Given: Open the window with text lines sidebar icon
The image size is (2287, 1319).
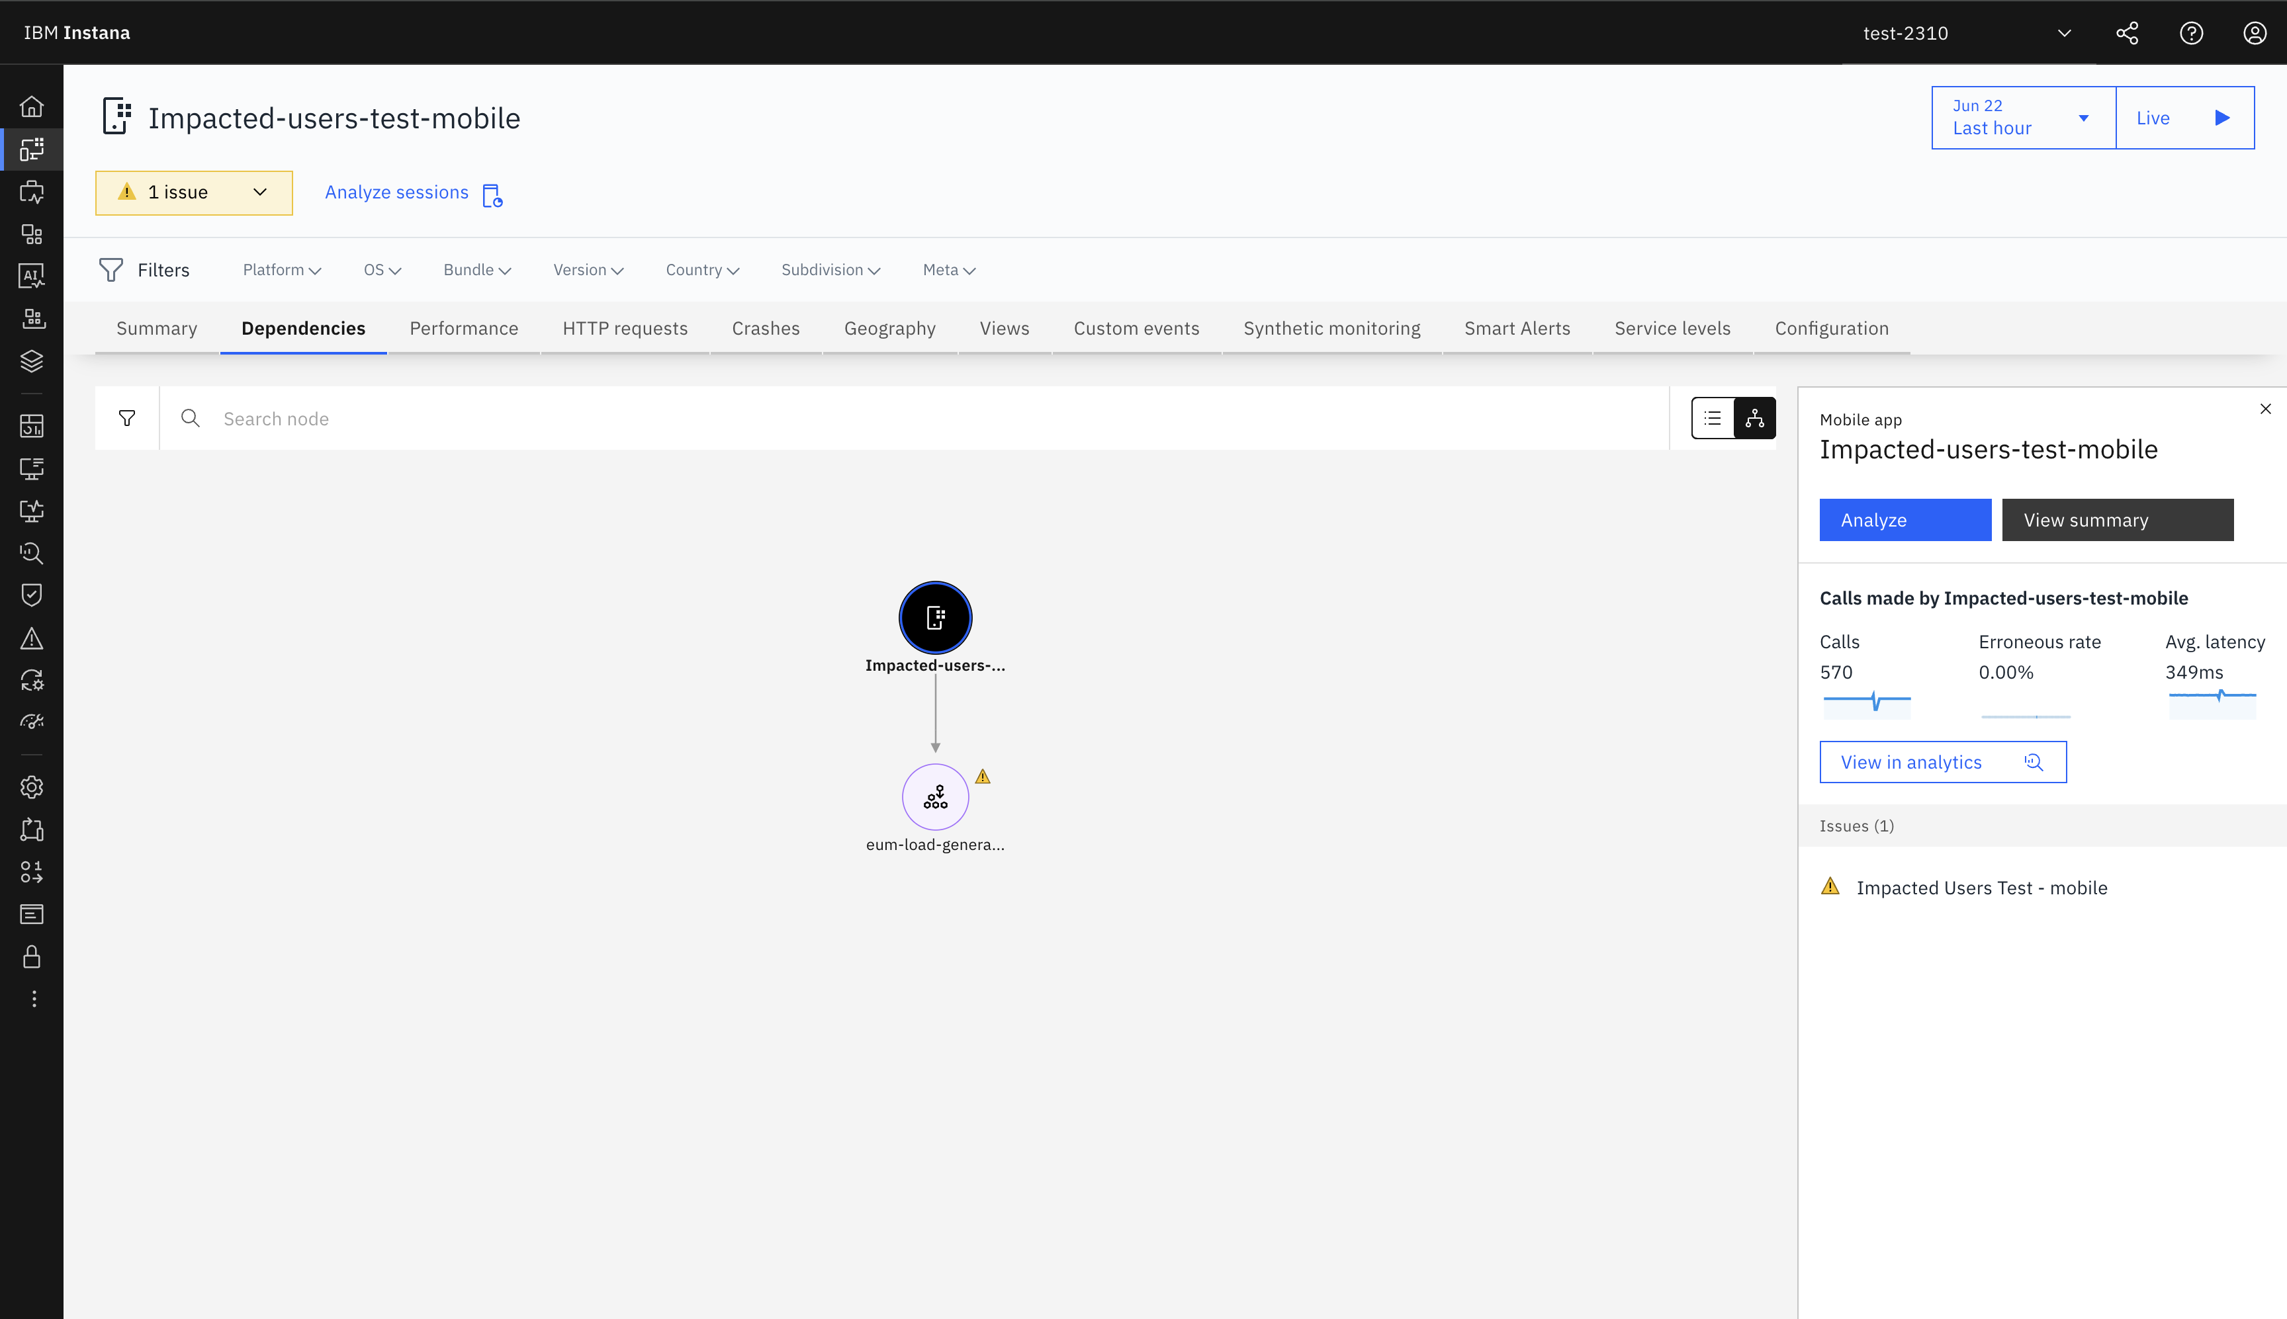Looking at the screenshot, I should click(x=32, y=915).
